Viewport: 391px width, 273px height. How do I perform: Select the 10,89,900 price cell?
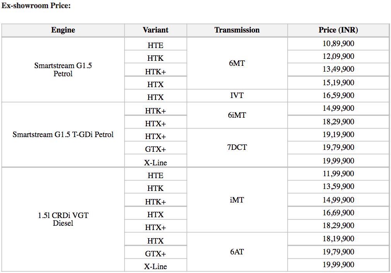click(x=338, y=44)
